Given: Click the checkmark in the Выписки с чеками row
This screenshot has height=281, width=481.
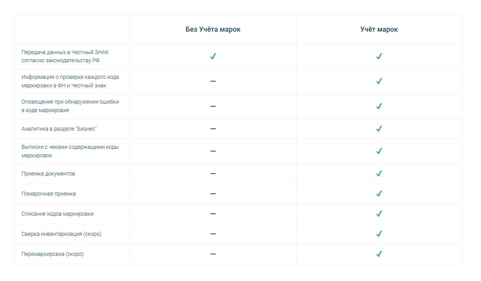Looking at the screenshot, I should click(x=379, y=151).
